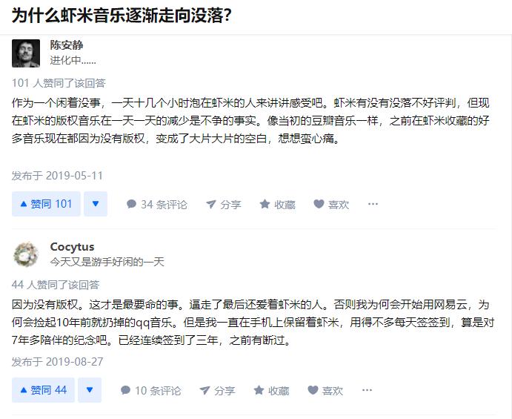The width and height of the screenshot is (512, 419).
Task: Share 陈安静's answer via 分享
Action: [x=223, y=204]
